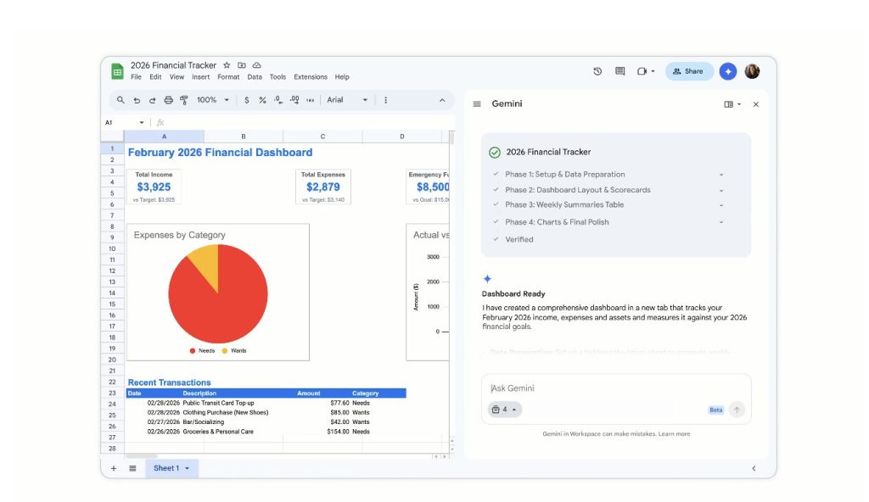Open the Format menu
This screenshot has height=502, width=869.
[x=228, y=77]
